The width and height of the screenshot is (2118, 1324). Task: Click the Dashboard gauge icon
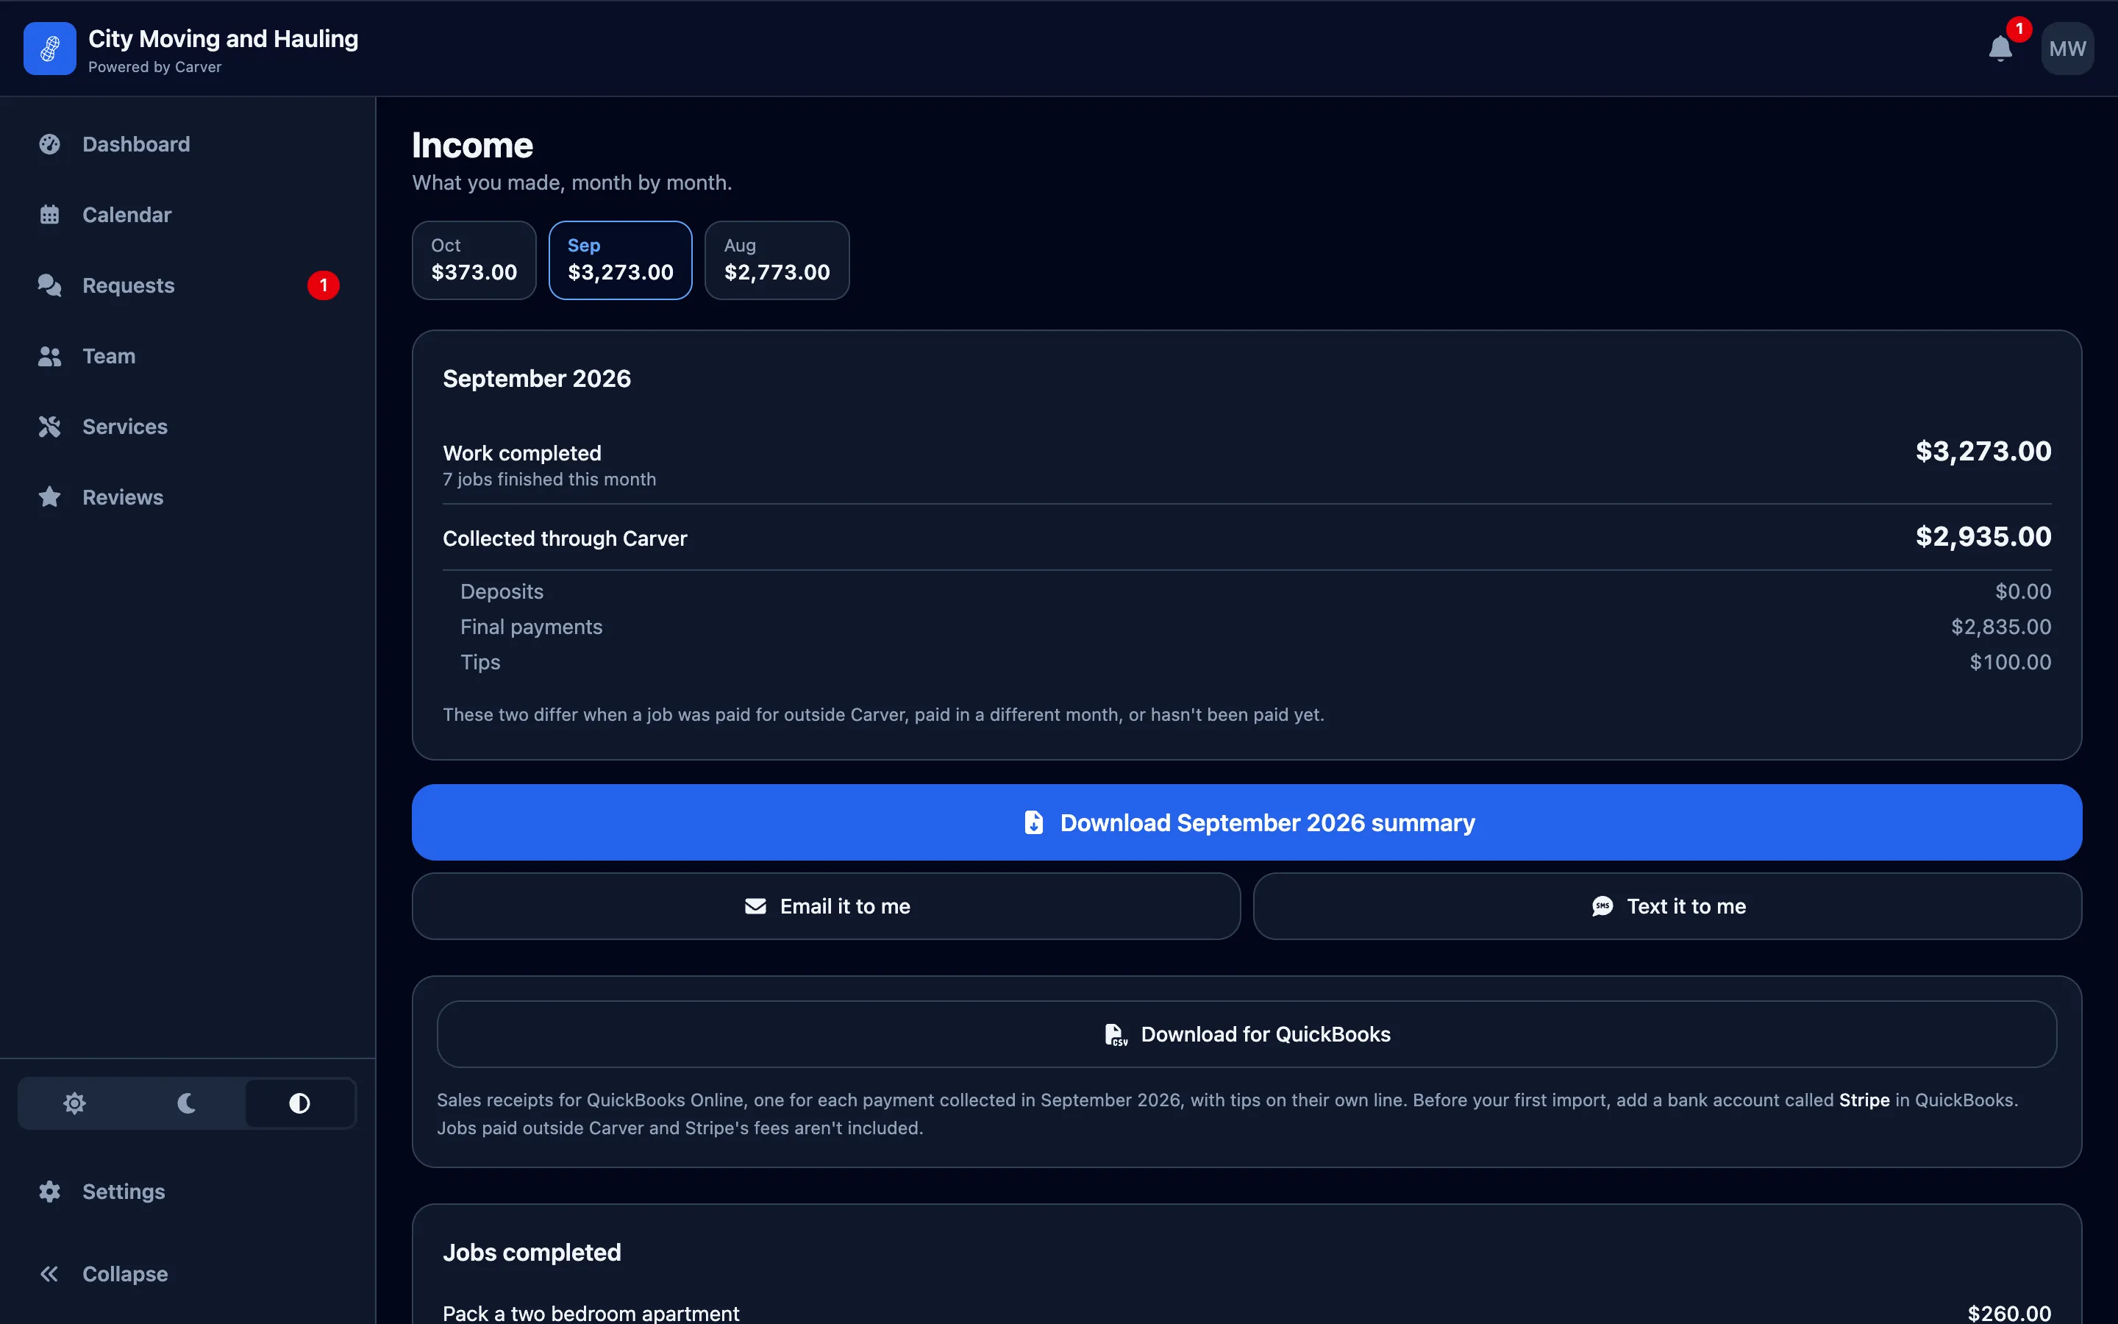pos(50,144)
